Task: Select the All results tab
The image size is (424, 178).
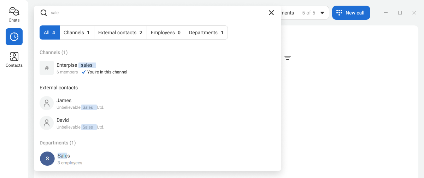Action: tap(49, 32)
